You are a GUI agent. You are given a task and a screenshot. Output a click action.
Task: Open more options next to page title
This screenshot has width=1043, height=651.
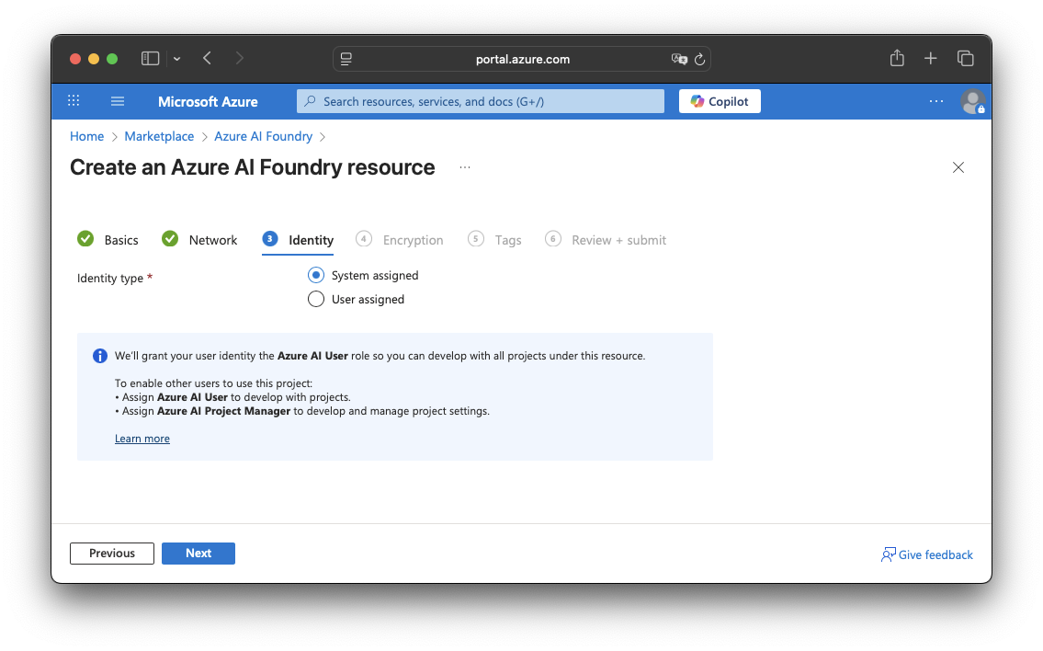tap(465, 167)
